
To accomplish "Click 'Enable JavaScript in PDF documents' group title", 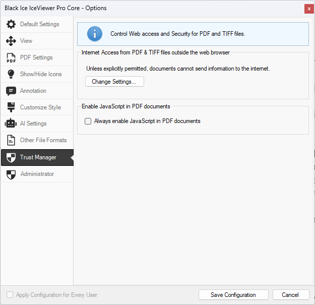I will [x=126, y=106].
